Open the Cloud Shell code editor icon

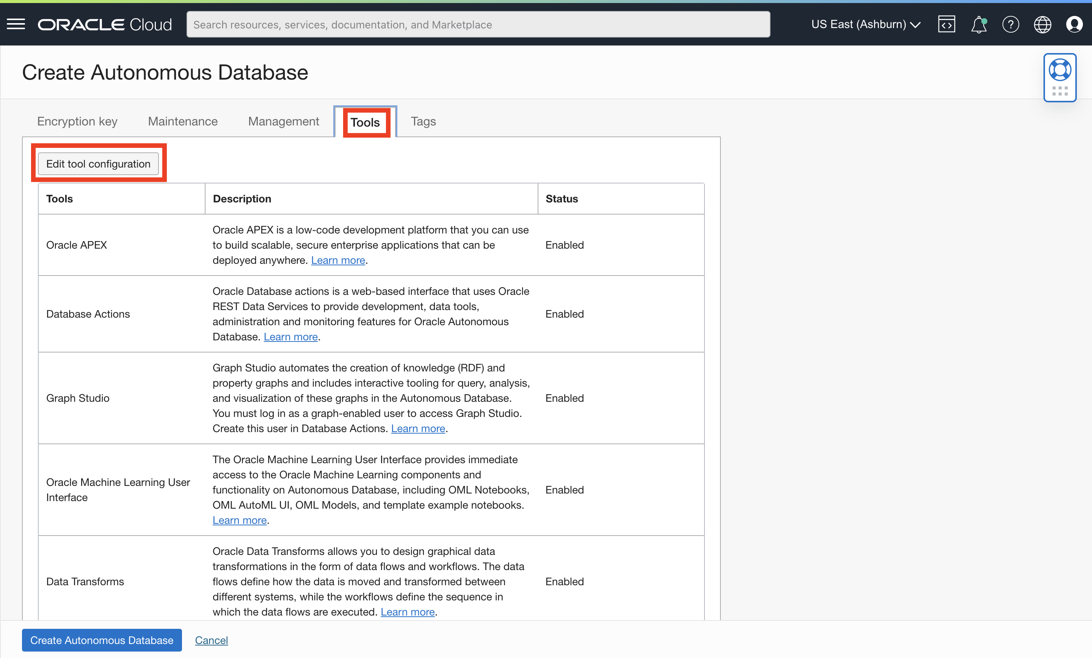[947, 24]
